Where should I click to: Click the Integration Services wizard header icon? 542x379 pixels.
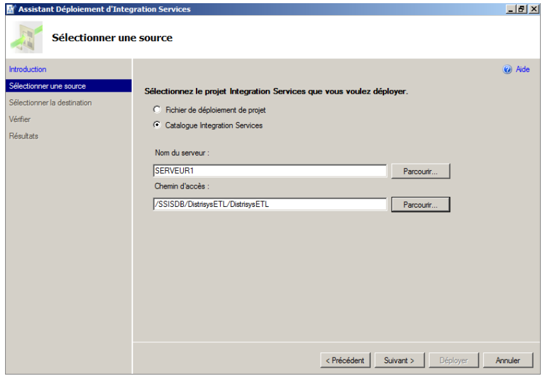[x=27, y=37]
